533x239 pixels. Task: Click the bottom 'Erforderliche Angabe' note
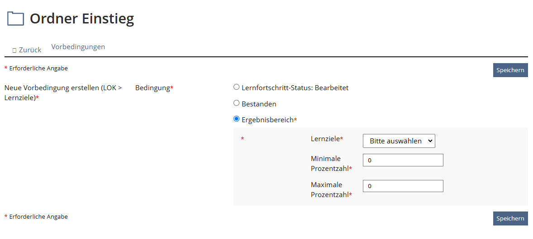pos(38,217)
